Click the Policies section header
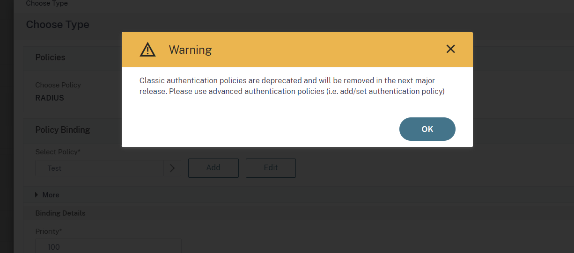The image size is (574, 253). tap(50, 57)
